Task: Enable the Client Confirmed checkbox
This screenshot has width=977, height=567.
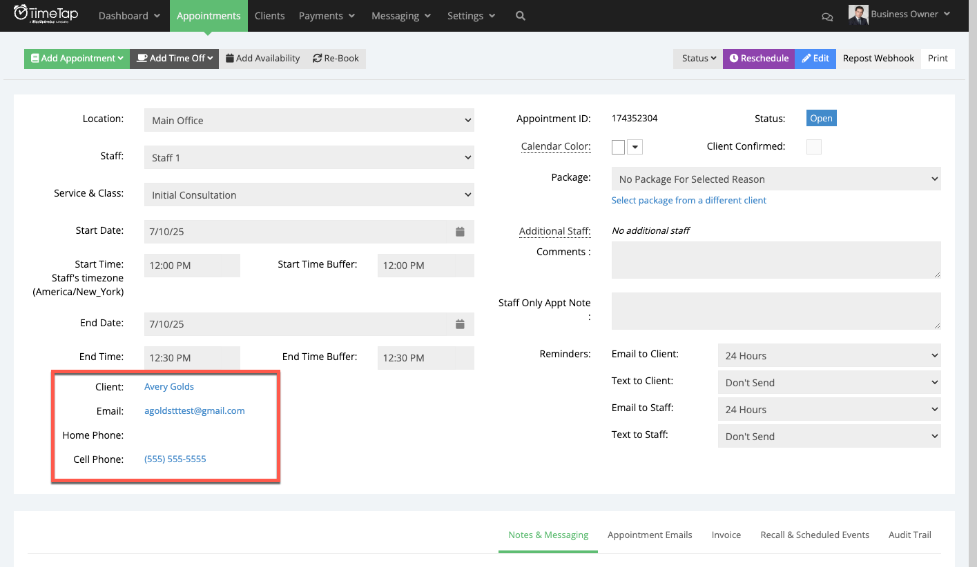Action: [x=813, y=146]
